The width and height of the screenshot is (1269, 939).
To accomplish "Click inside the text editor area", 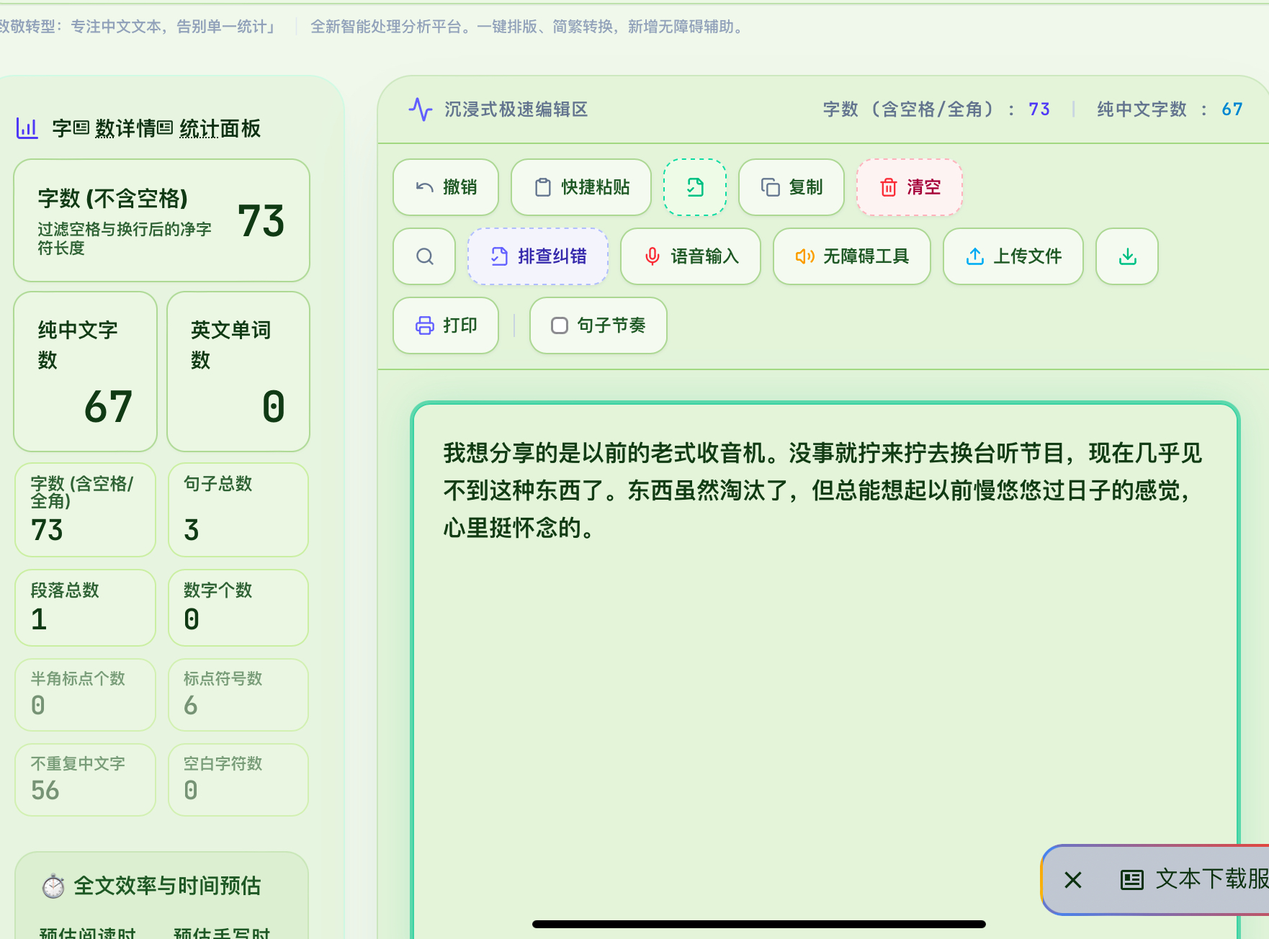I will click(825, 670).
